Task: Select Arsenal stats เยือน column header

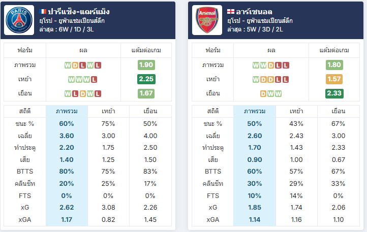Action: tap(338, 111)
